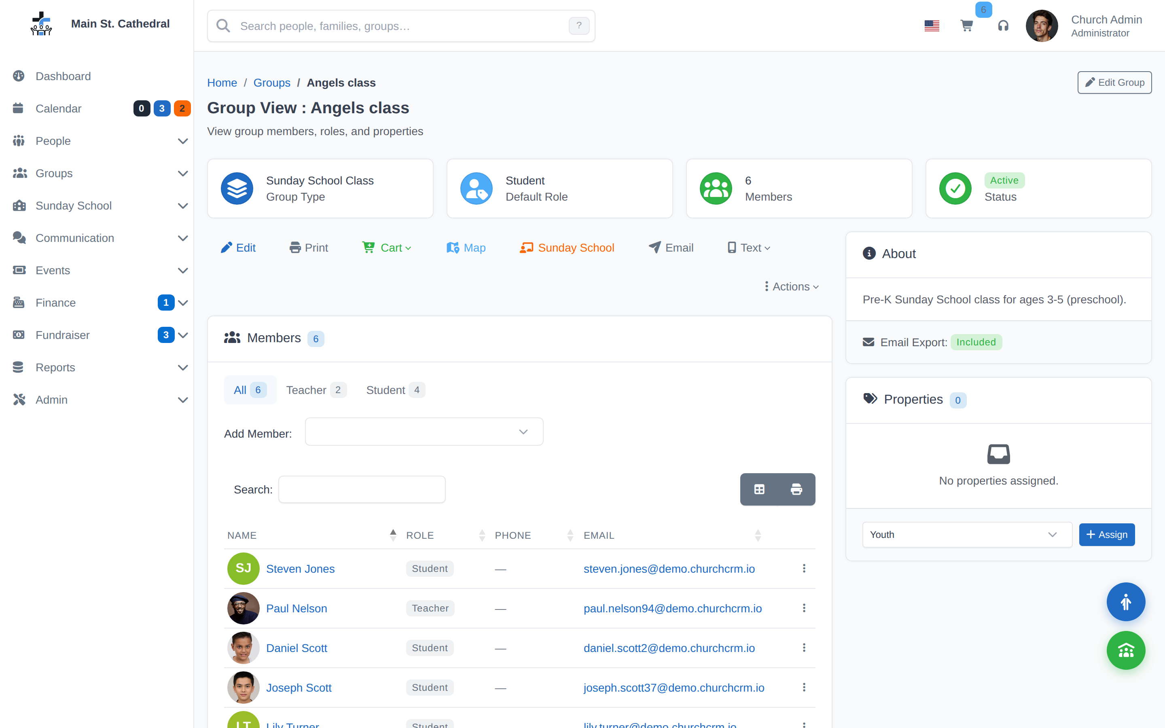The height and width of the screenshot is (728, 1165).
Task: Open the Text dropdown in toolbar
Action: [749, 248]
